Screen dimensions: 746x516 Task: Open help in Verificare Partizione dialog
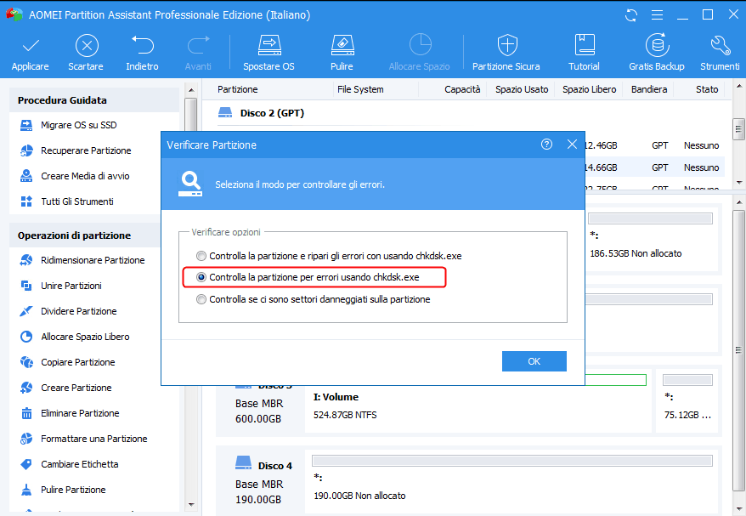coord(546,145)
